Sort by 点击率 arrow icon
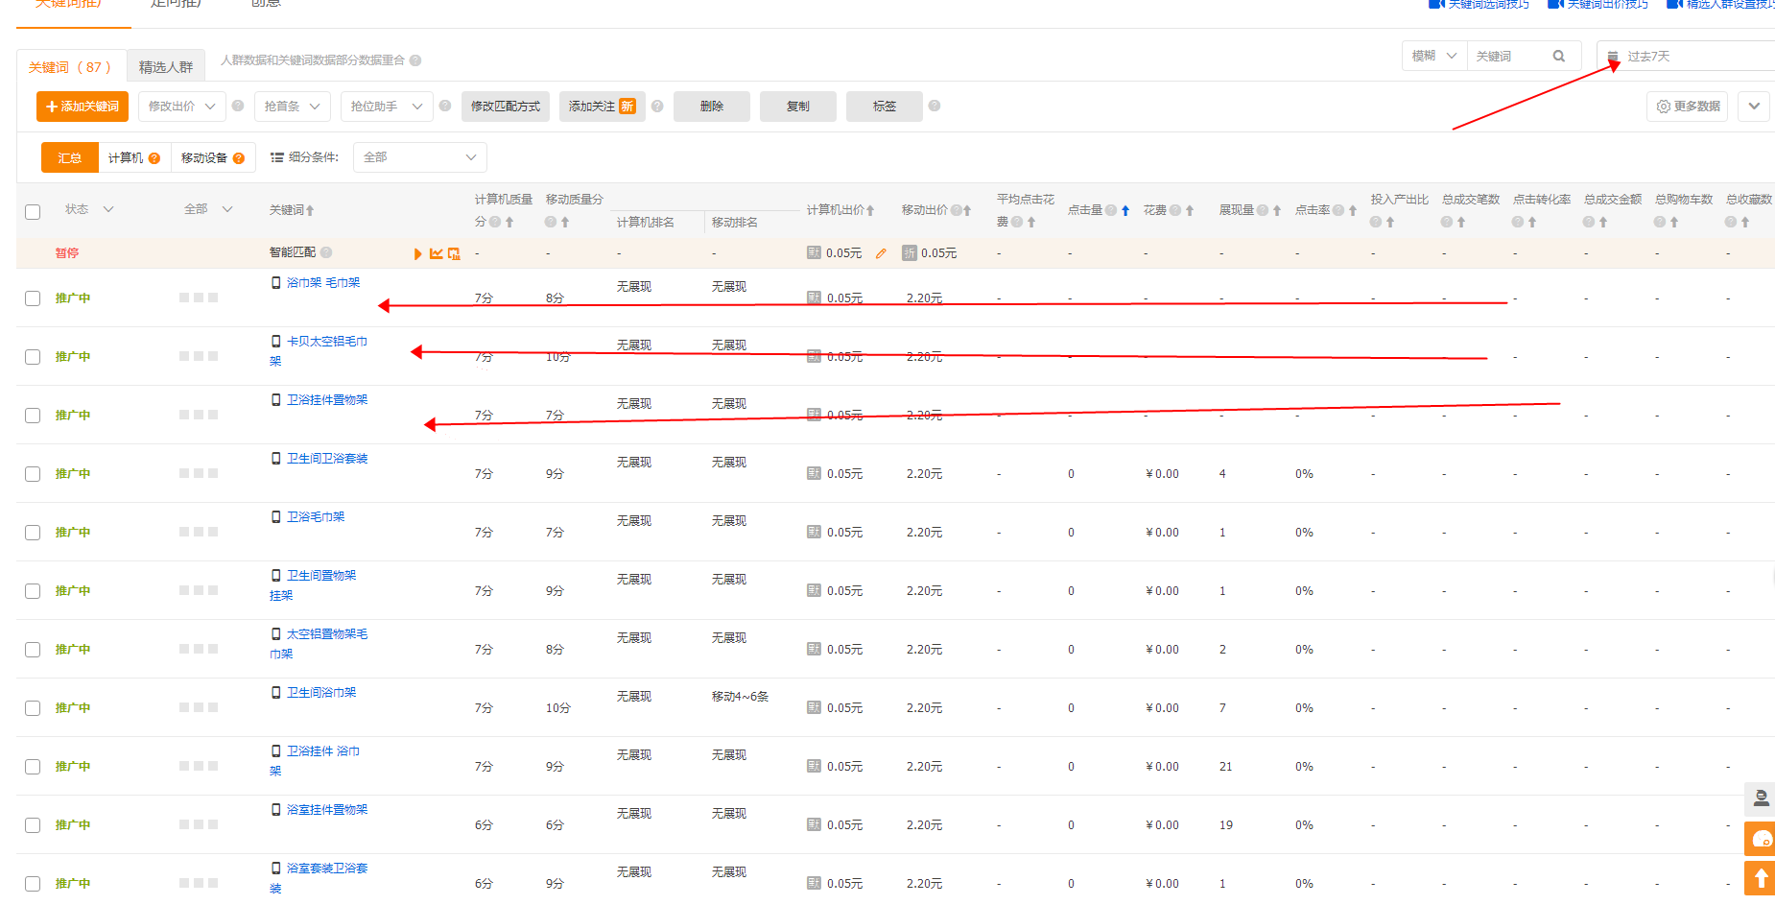The image size is (1775, 905). (1353, 210)
